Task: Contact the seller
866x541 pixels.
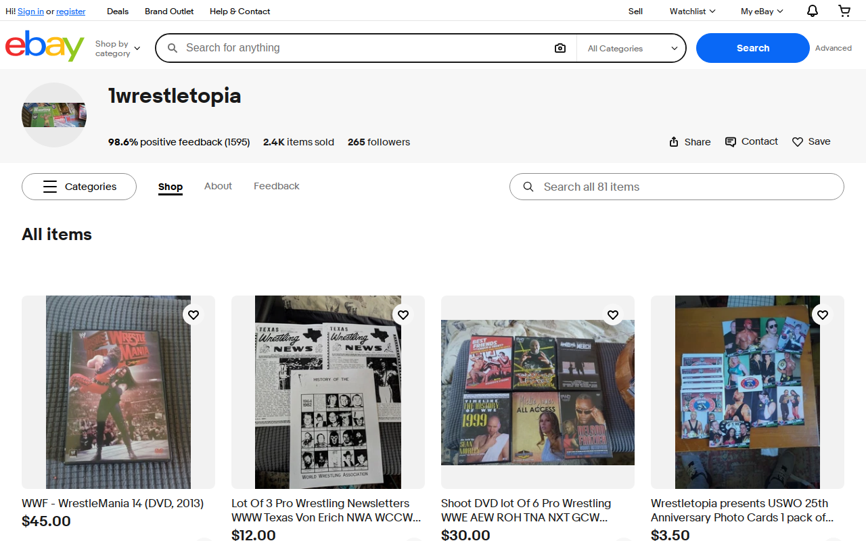Action: 752,141
